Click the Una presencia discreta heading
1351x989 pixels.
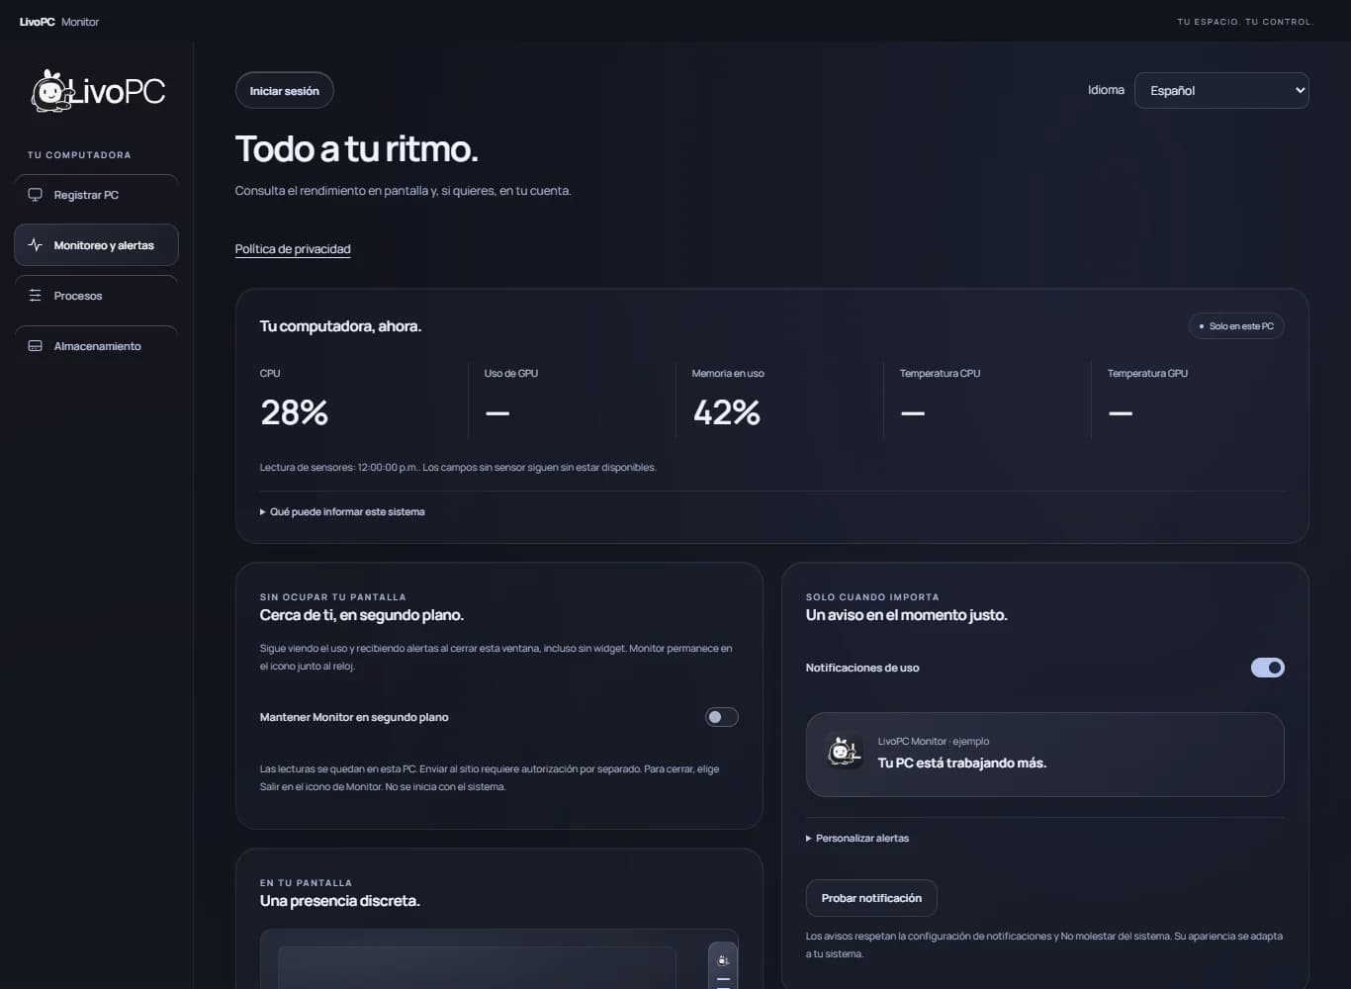click(x=340, y=901)
